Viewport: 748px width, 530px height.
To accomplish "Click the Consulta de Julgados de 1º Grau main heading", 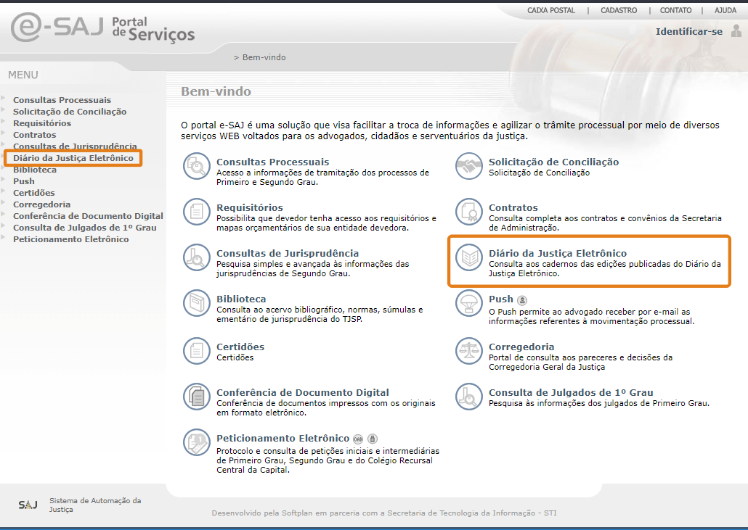I will [x=571, y=392].
